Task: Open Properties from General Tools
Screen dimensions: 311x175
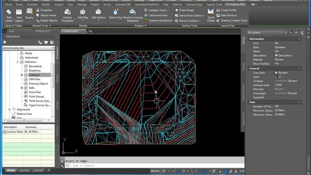Action: coord(44,10)
